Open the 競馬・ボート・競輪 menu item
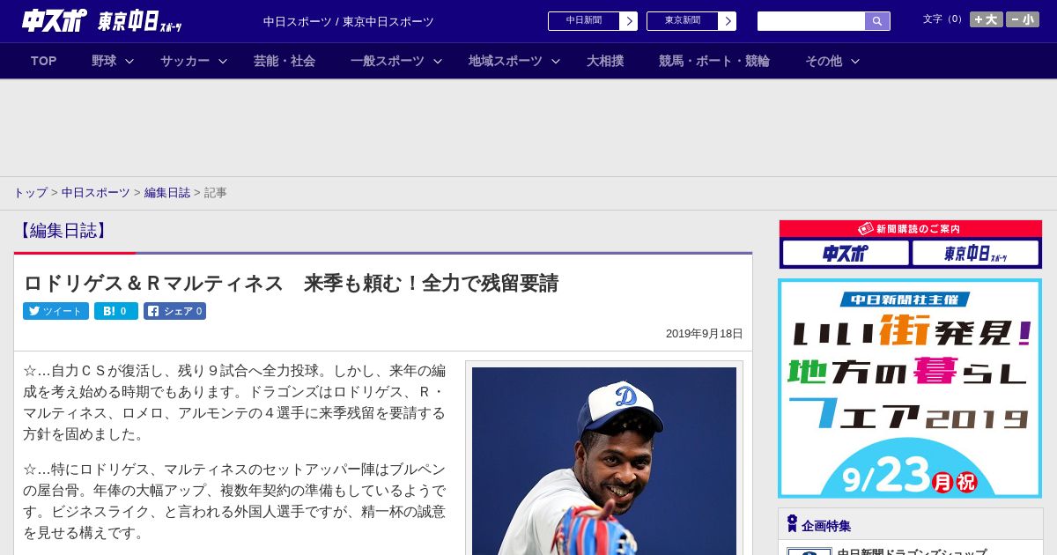Screen dimensions: 1057x555 click(714, 61)
